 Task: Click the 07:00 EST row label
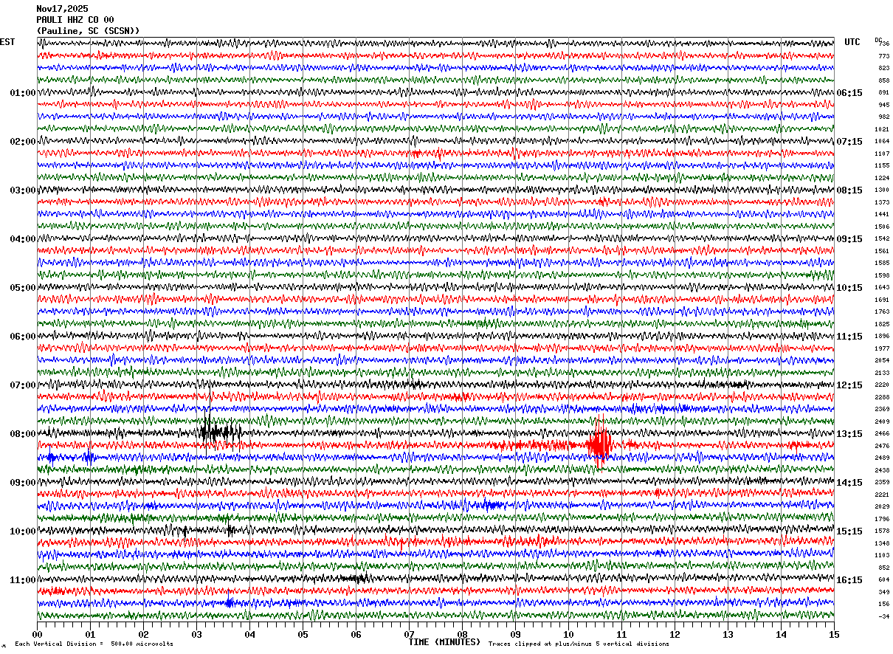(x=22, y=385)
